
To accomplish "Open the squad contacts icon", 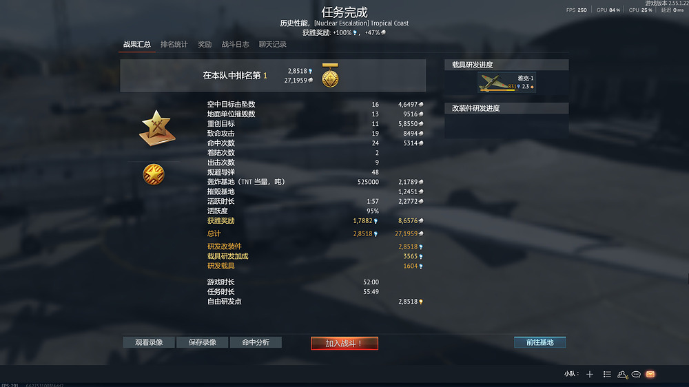I will tap(621, 375).
